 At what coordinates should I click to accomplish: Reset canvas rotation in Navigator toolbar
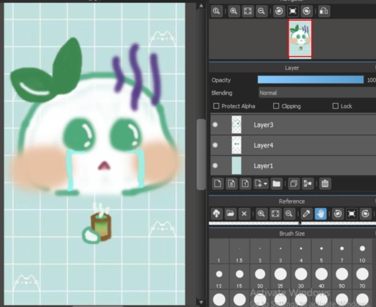[293, 11]
